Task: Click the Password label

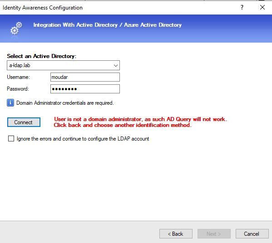Action: point(18,89)
